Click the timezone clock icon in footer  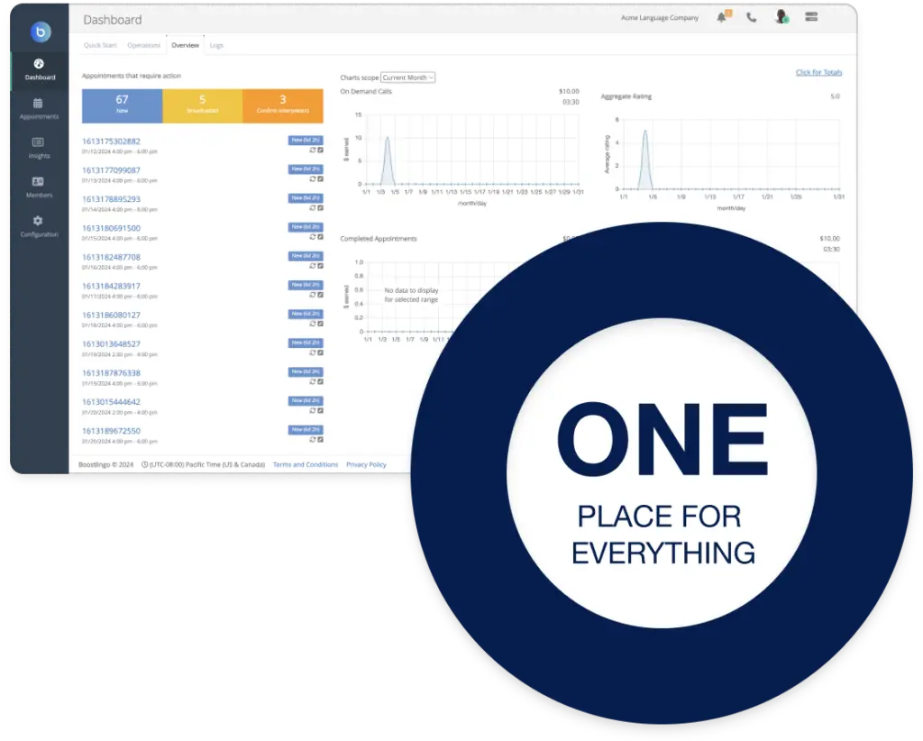pos(145,464)
